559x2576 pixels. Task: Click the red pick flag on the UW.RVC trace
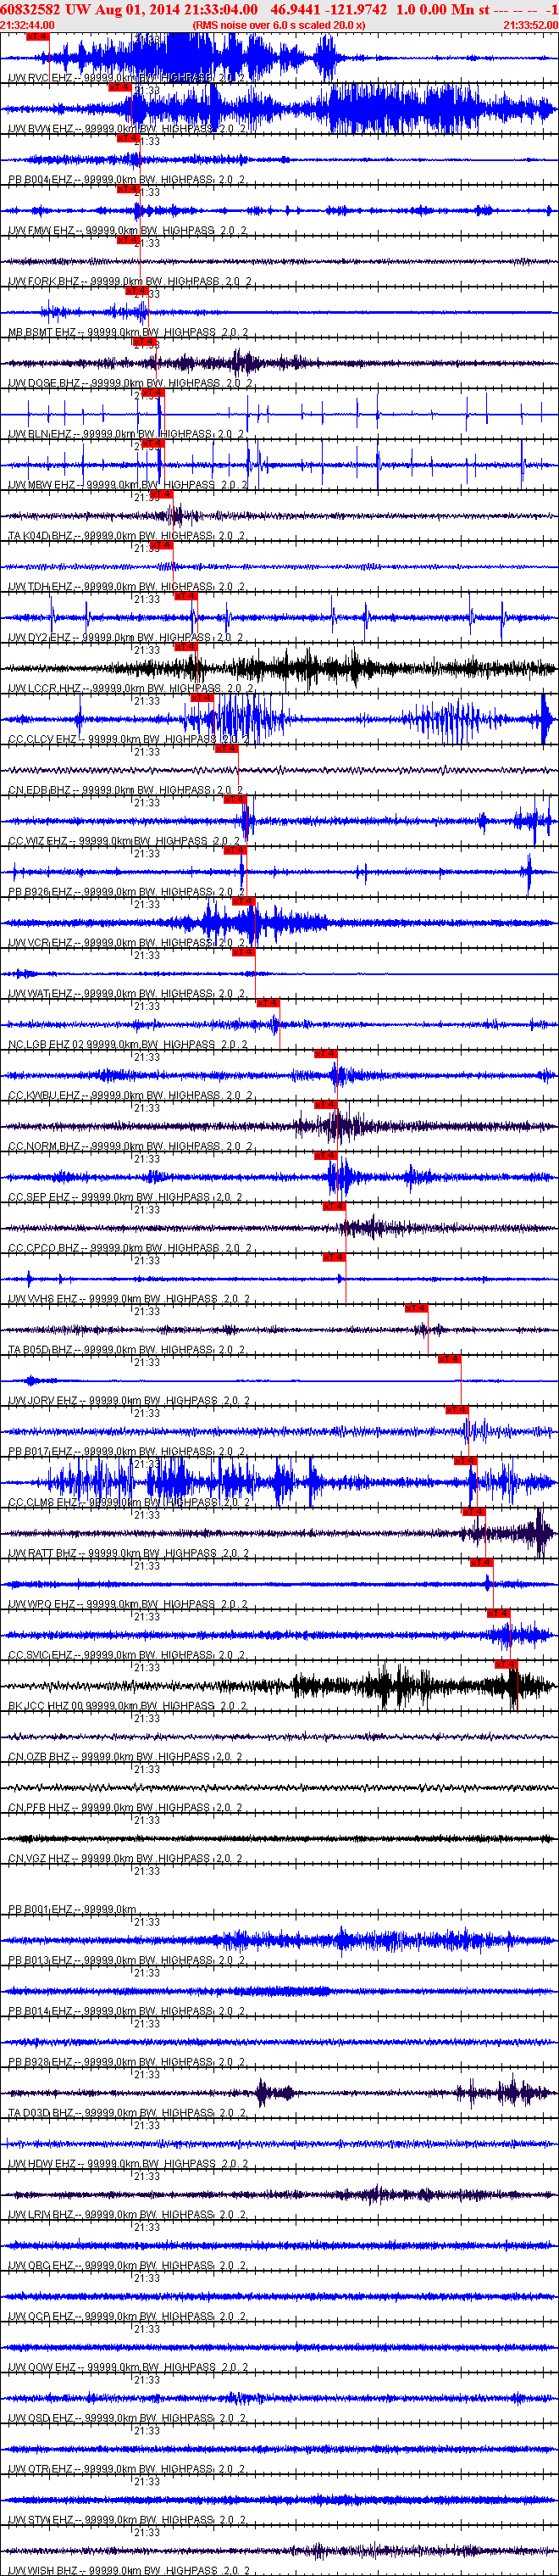[x=37, y=36]
